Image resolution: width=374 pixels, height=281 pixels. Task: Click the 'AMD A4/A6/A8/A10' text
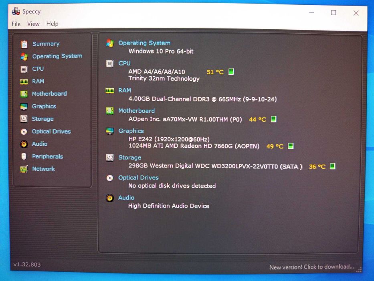click(x=157, y=72)
